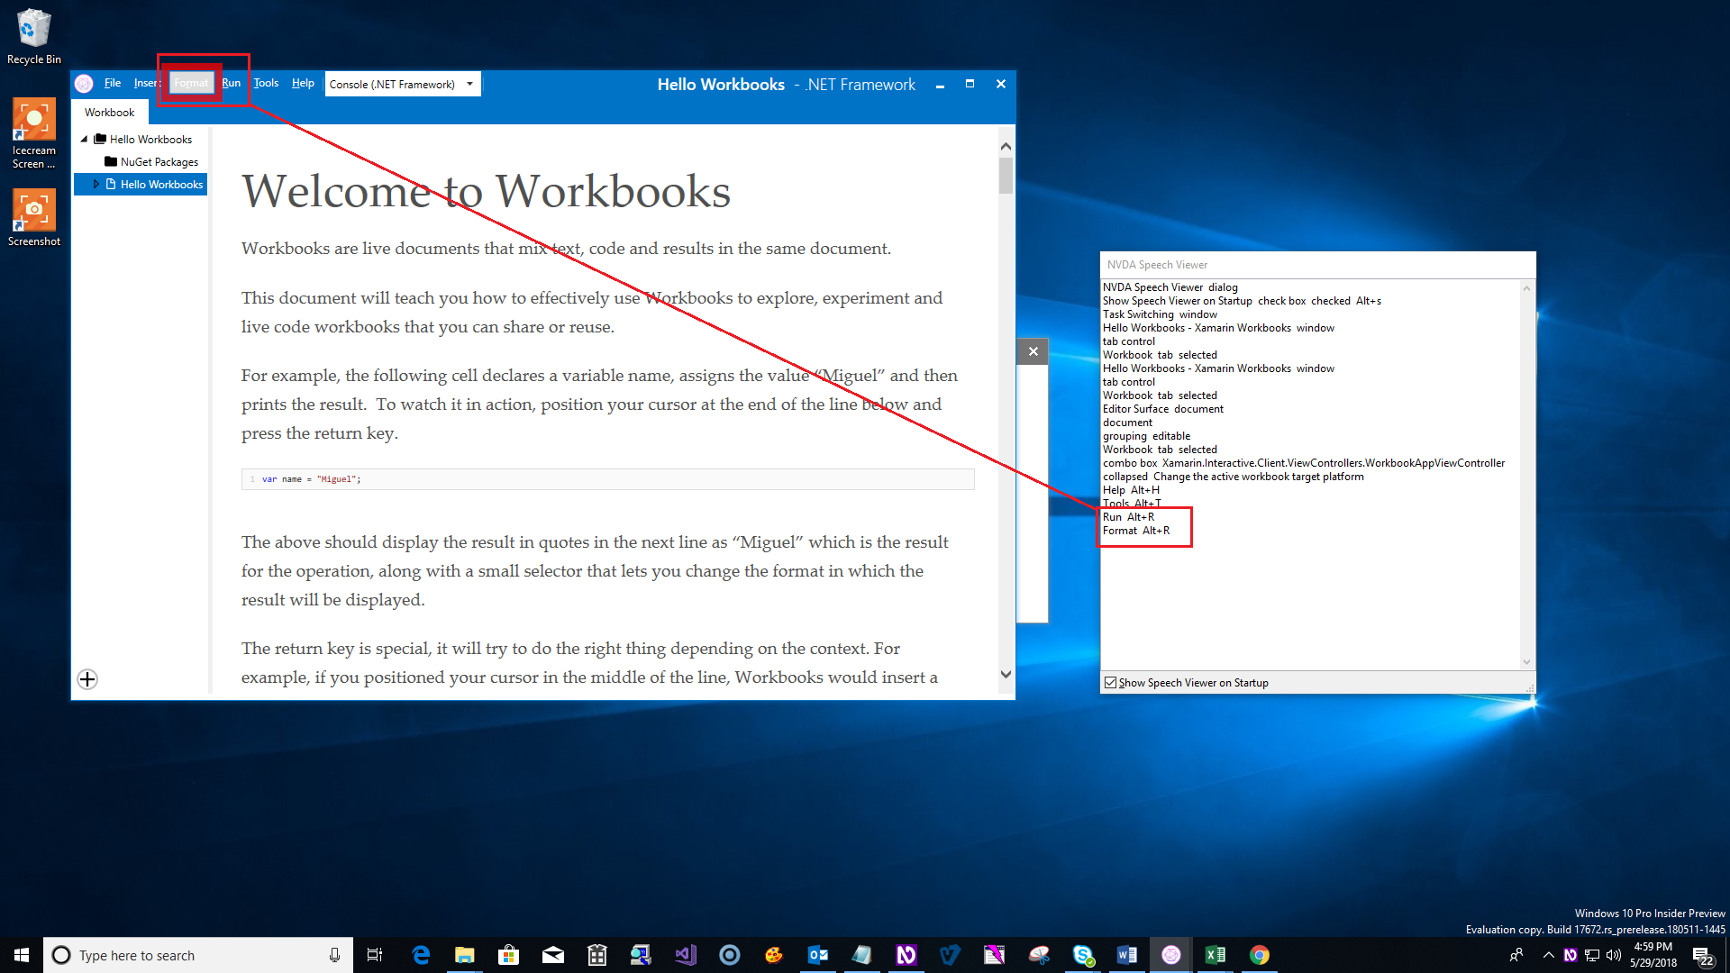Click the microphone icon in the search box
1730x973 pixels.
(333, 954)
